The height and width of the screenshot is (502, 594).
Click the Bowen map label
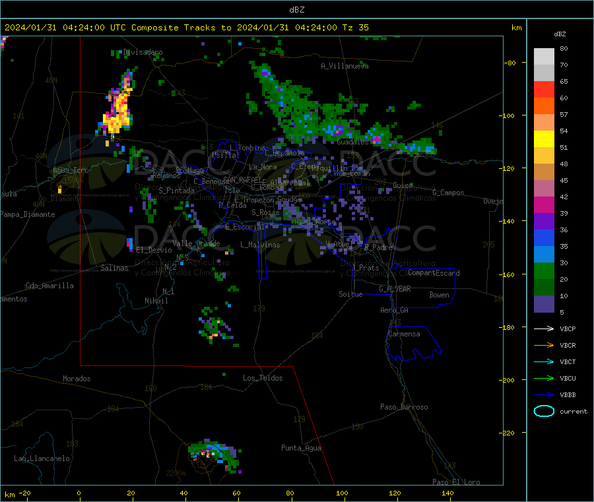(439, 295)
